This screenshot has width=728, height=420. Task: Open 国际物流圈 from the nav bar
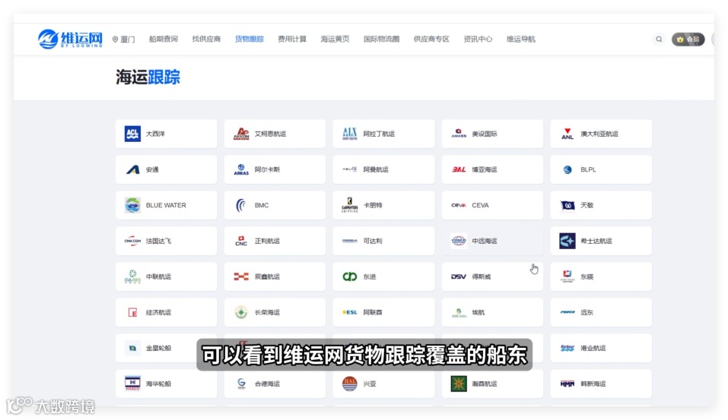[381, 39]
